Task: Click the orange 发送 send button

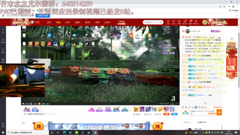Action: (219, 112)
